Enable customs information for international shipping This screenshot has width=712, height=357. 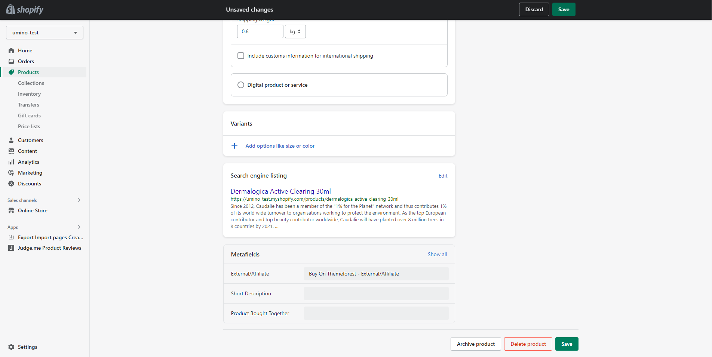point(241,56)
